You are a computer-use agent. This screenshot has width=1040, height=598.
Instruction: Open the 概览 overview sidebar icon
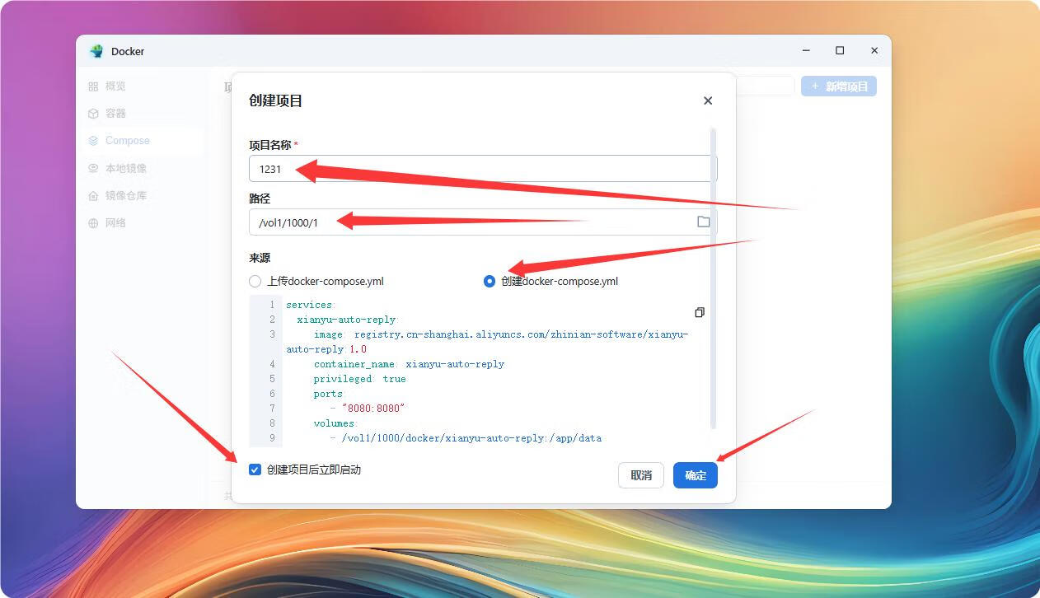tap(93, 86)
